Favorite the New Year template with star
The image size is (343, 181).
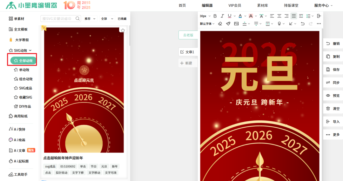coord(123,30)
